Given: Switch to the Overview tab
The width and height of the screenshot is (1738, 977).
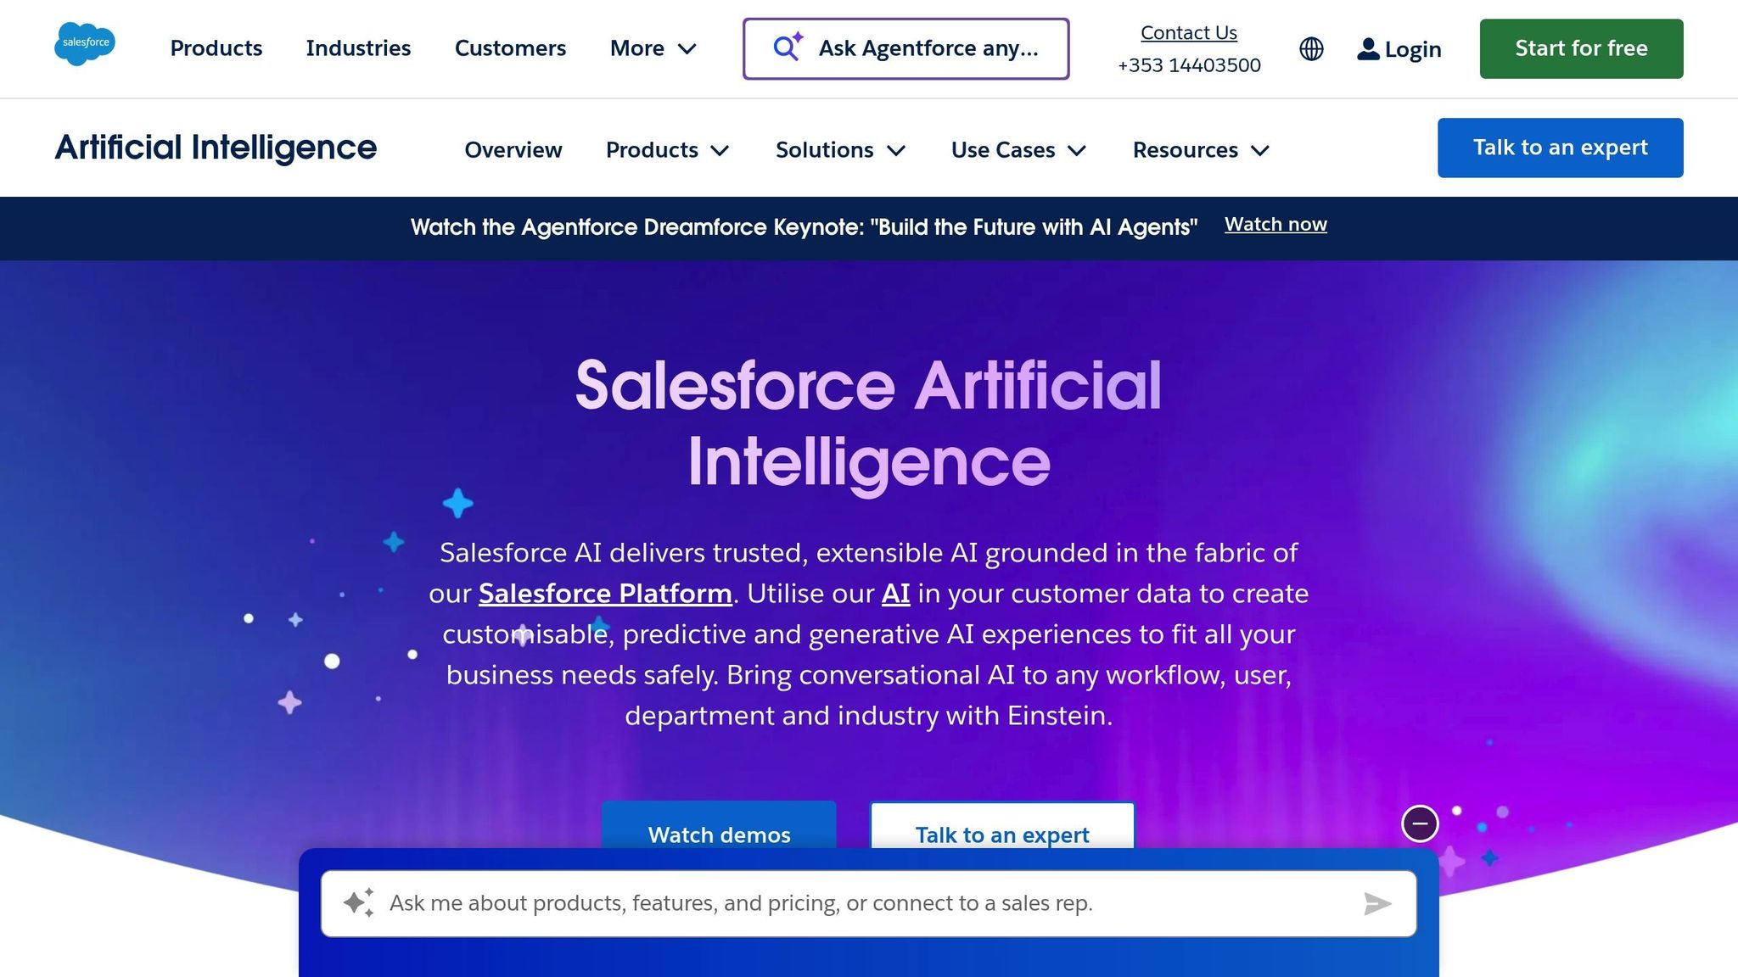Looking at the screenshot, I should [513, 149].
